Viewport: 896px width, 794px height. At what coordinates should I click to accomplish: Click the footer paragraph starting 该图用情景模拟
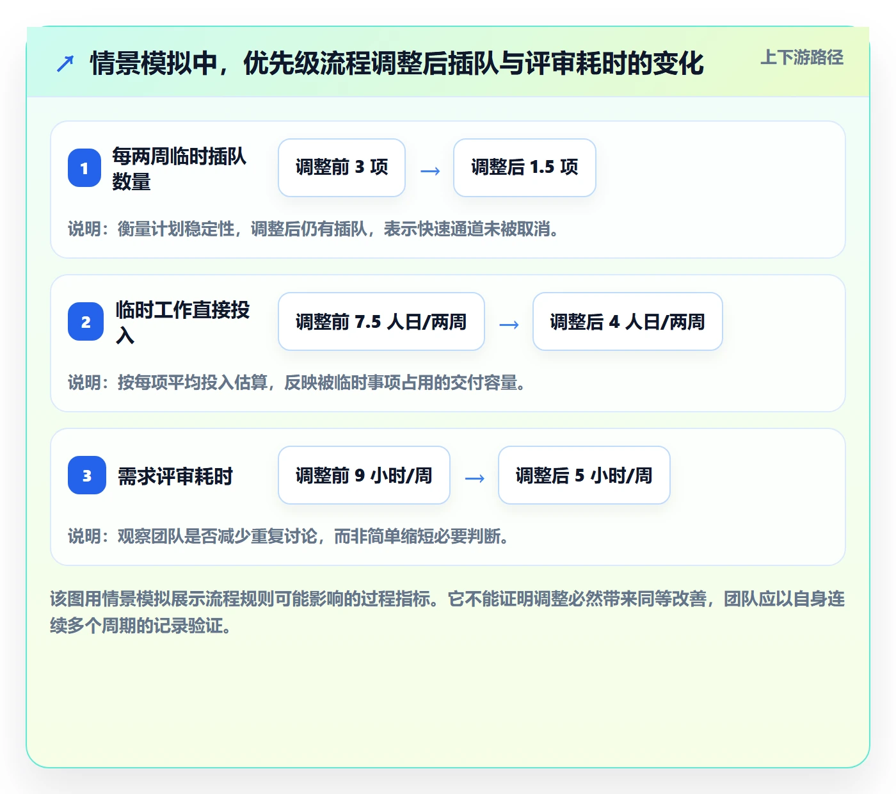point(447,612)
